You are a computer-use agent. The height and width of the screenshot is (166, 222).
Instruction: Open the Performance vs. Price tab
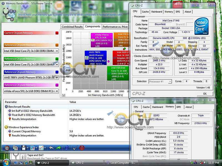point(115,27)
